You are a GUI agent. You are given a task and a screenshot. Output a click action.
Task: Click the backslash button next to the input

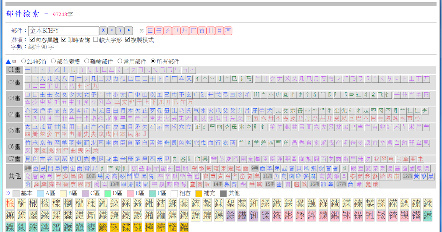pyautogui.click(x=120, y=31)
